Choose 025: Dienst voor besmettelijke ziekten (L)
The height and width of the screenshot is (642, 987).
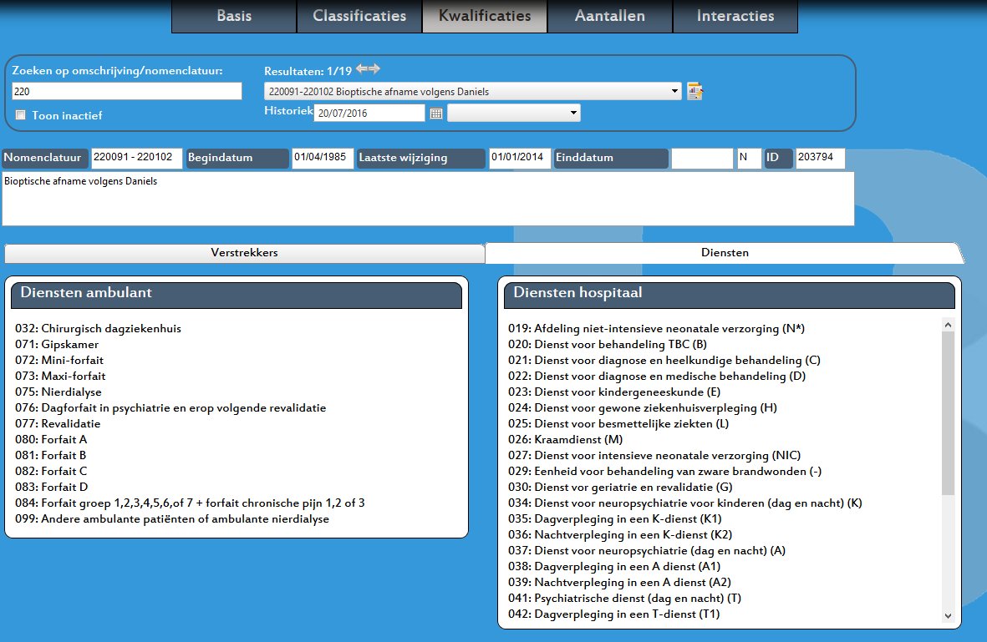point(618,424)
